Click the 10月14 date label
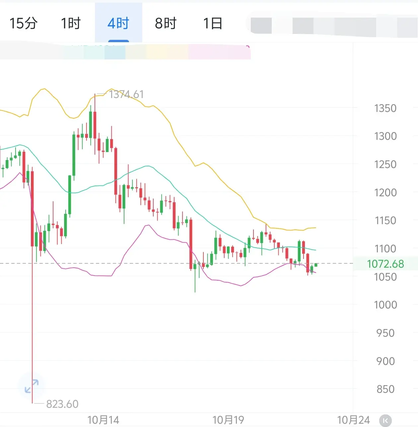 [103, 420]
